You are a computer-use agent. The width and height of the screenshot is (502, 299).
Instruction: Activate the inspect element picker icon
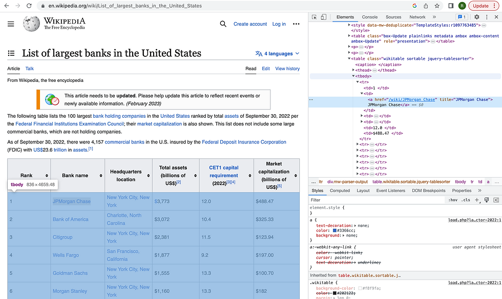pyautogui.click(x=315, y=17)
